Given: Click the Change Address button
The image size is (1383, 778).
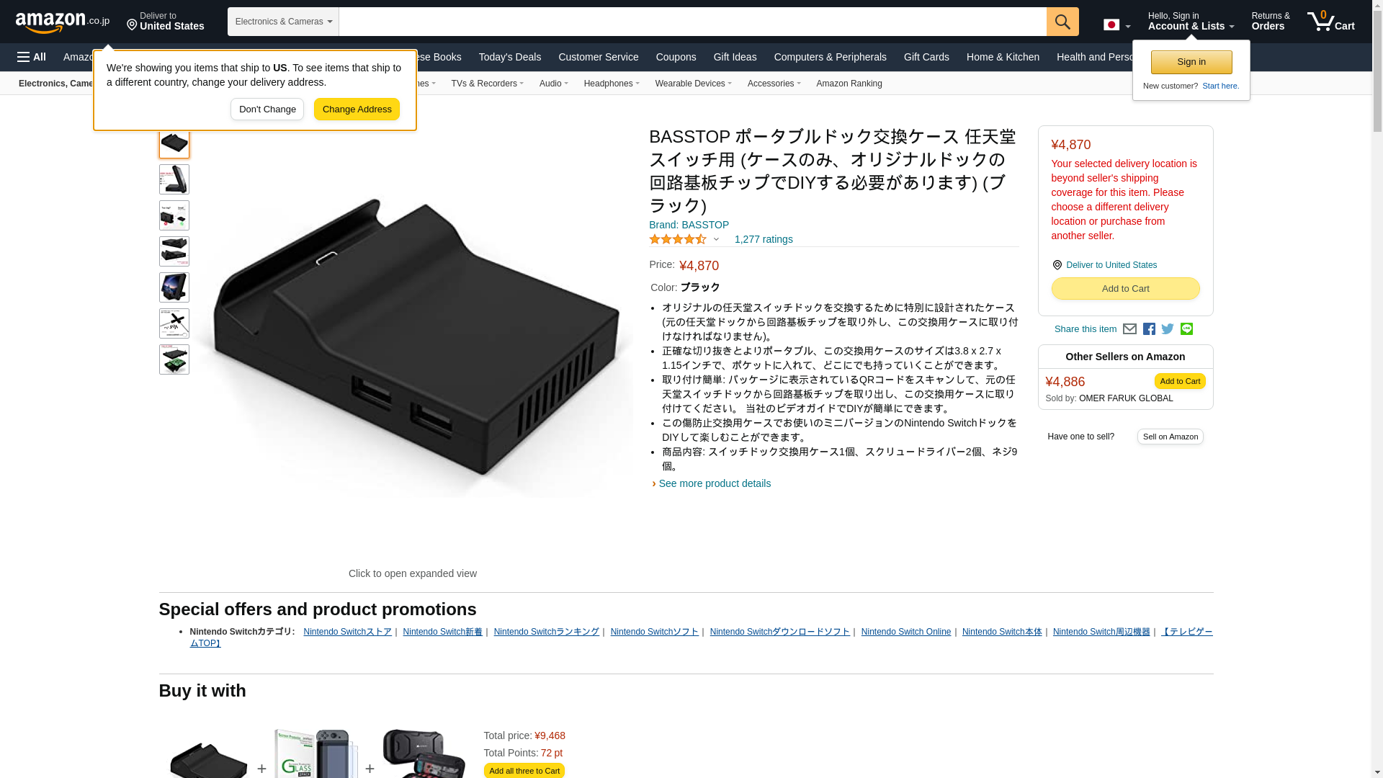Looking at the screenshot, I should (x=357, y=109).
